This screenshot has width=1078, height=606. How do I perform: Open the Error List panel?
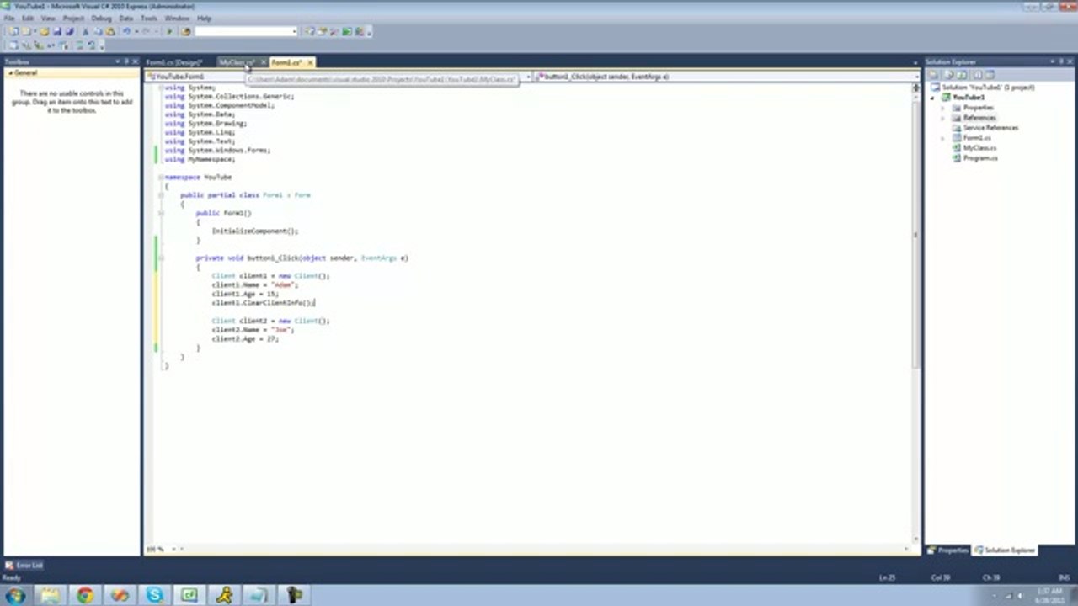pos(24,566)
